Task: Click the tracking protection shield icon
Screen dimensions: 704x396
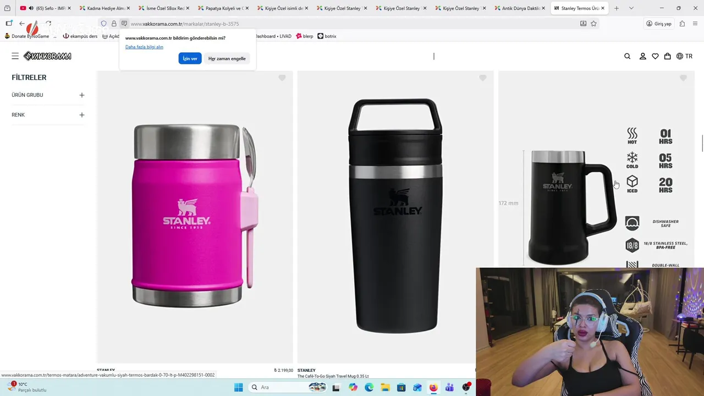Action: pyautogui.click(x=103, y=24)
